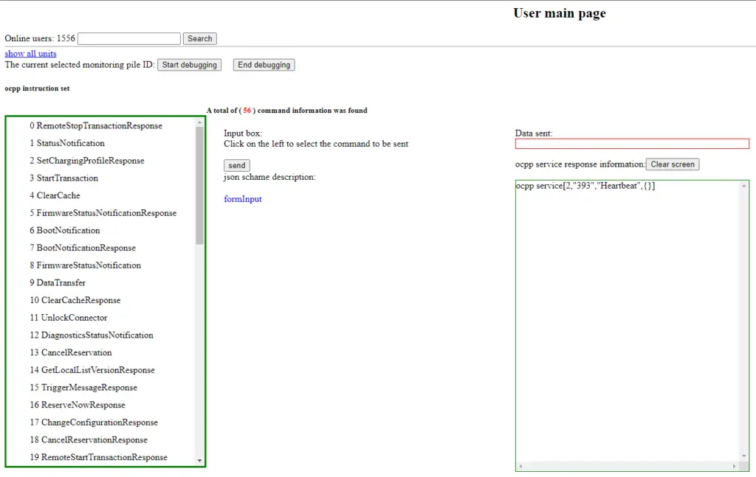Screen dimensions: 756x477
Task: Click response box horizontal scrollbar right arrow
Action: coord(735,466)
